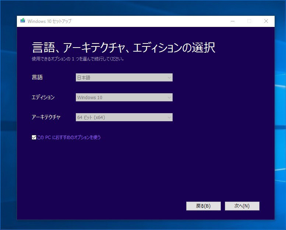Click the 戻る(B) button
The height and width of the screenshot is (230, 286).
click(204, 206)
